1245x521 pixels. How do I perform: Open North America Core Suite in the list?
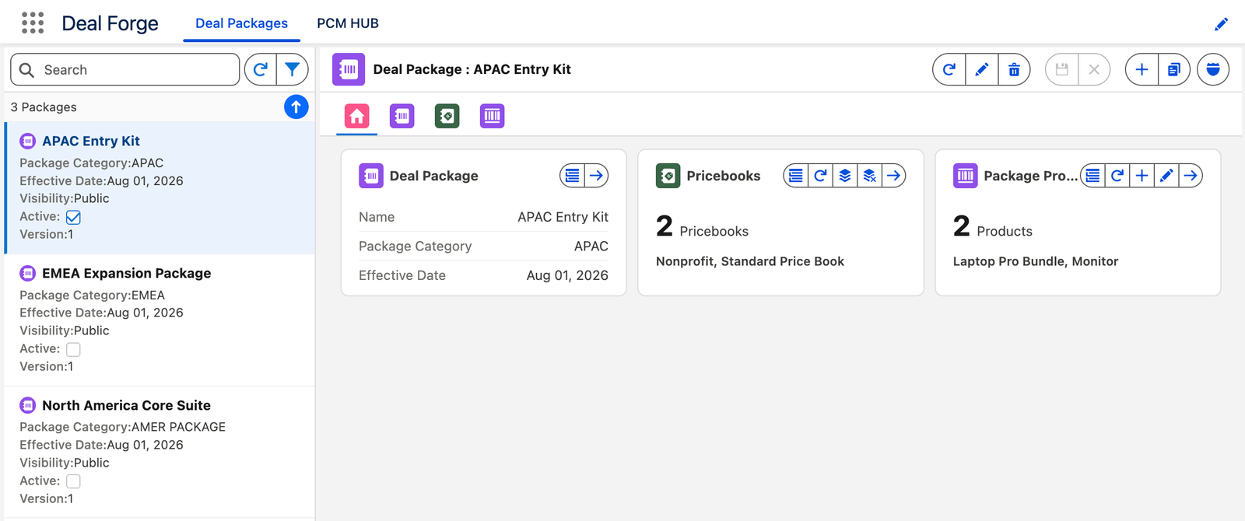pos(126,405)
